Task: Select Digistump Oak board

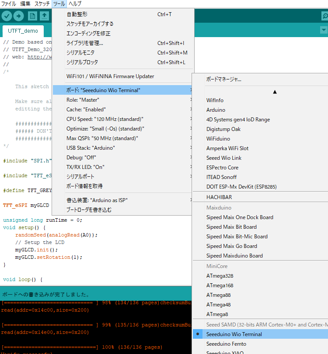Action: pos(260,129)
